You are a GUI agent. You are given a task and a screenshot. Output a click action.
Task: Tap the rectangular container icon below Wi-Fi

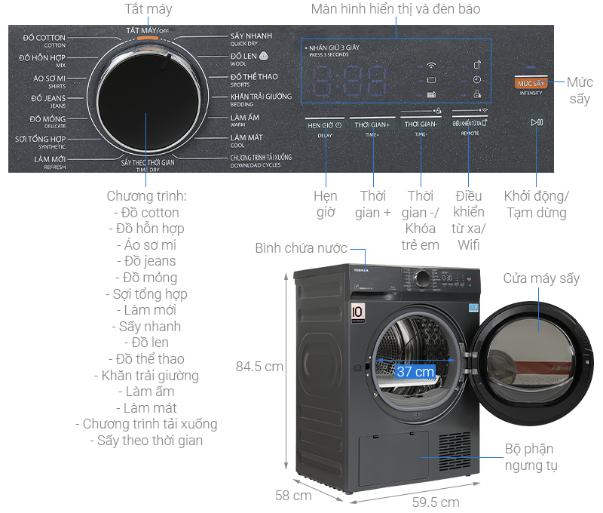[431, 79]
